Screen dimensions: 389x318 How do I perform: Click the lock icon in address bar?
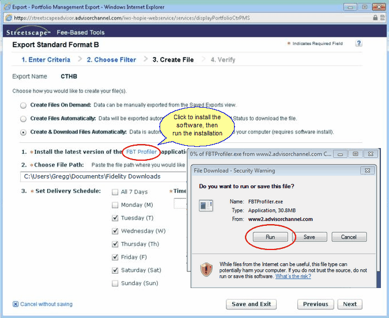point(375,18)
